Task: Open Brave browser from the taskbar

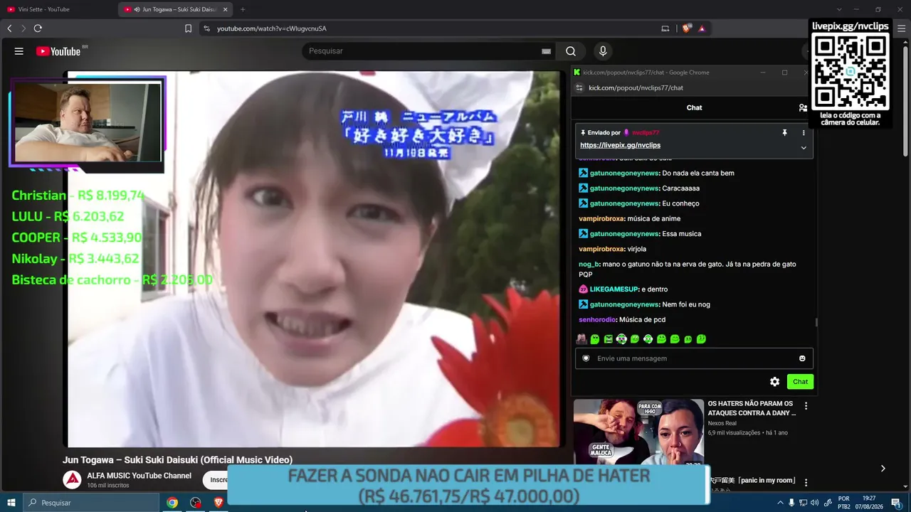Action: (218, 503)
